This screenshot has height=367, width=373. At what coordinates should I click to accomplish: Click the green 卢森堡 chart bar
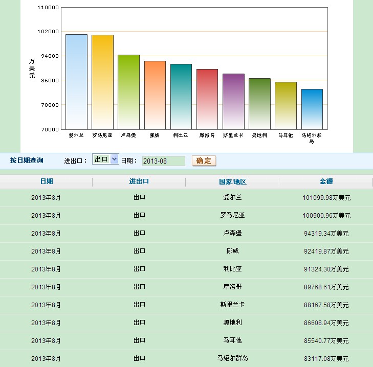tap(128, 92)
